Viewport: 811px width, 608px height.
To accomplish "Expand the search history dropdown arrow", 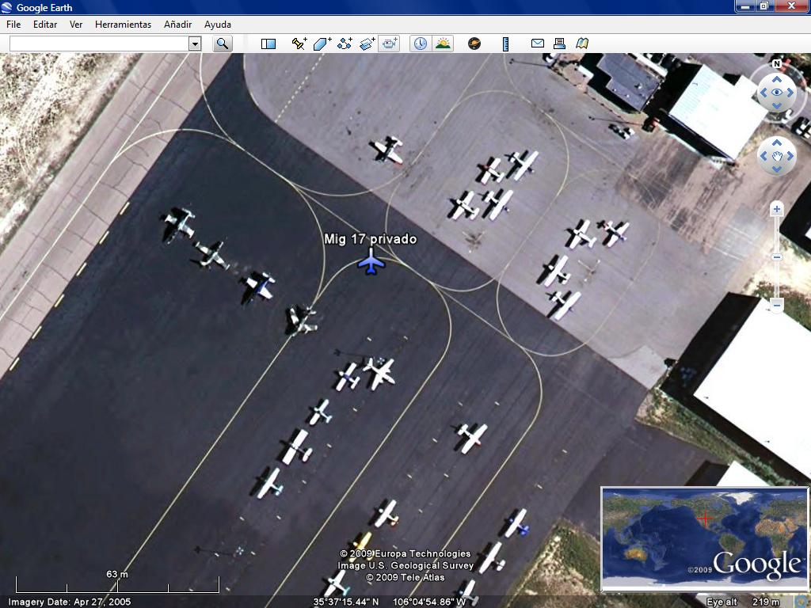I will click(x=195, y=44).
